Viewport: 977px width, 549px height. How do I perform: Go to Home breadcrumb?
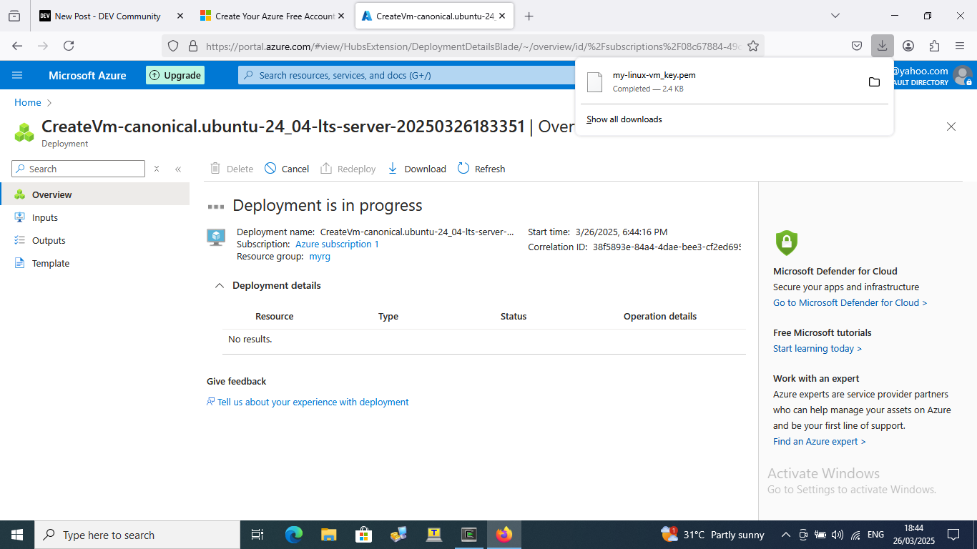click(x=28, y=102)
